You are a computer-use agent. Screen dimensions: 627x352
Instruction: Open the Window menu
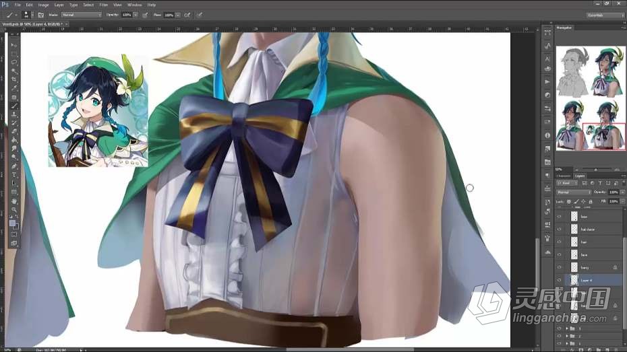pyautogui.click(x=135, y=5)
